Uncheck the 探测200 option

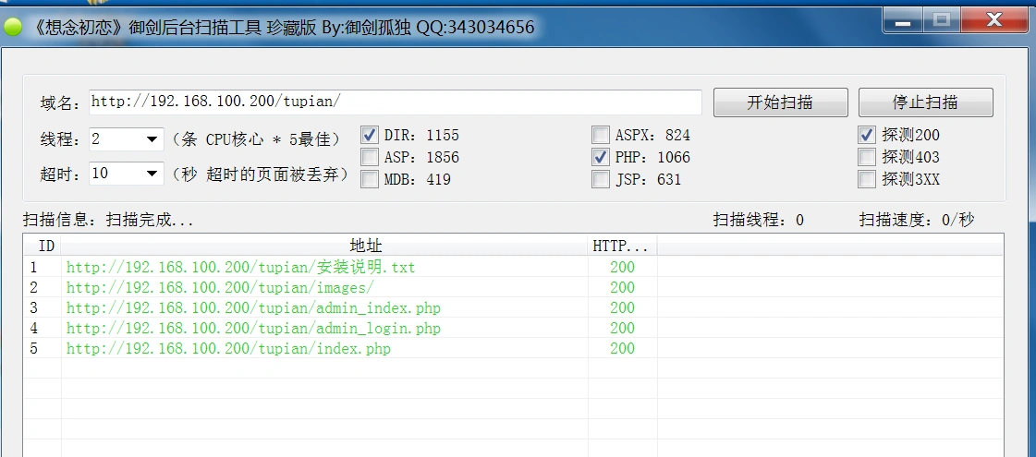coord(867,135)
